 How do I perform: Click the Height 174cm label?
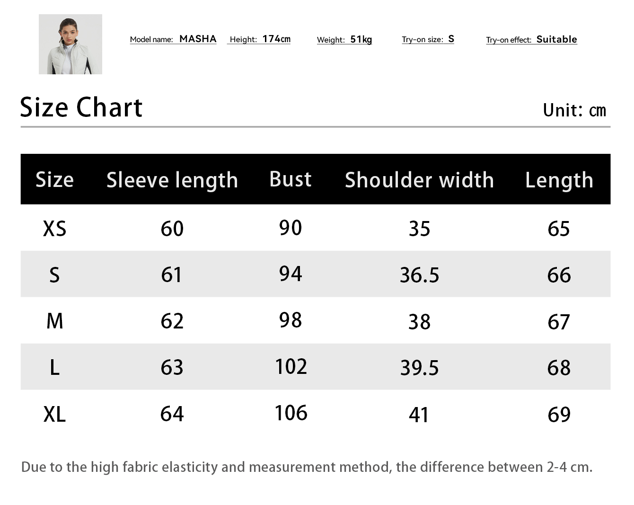click(259, 39)
